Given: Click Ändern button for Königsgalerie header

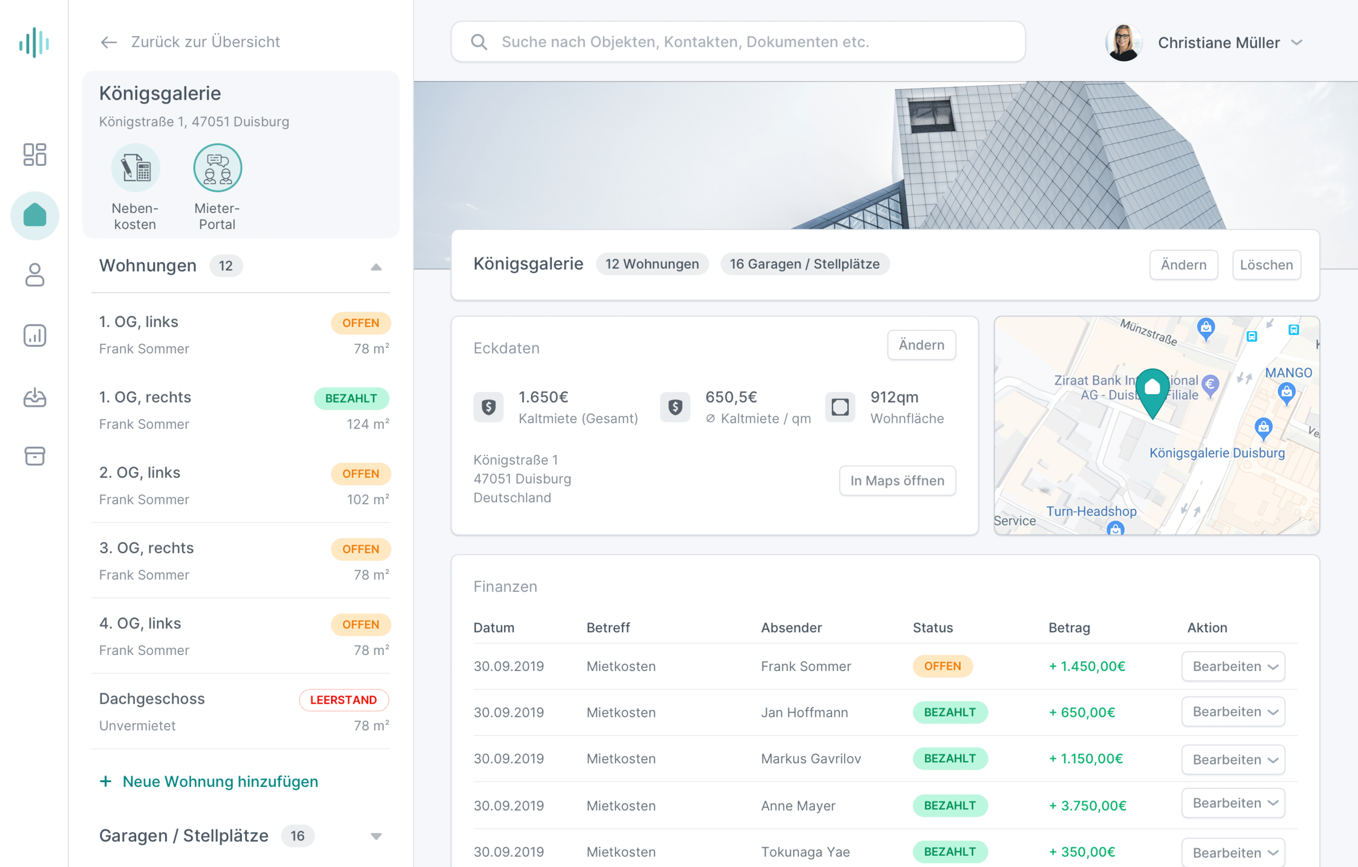Looking at the screenshot, I should (x=1183, y=265).
